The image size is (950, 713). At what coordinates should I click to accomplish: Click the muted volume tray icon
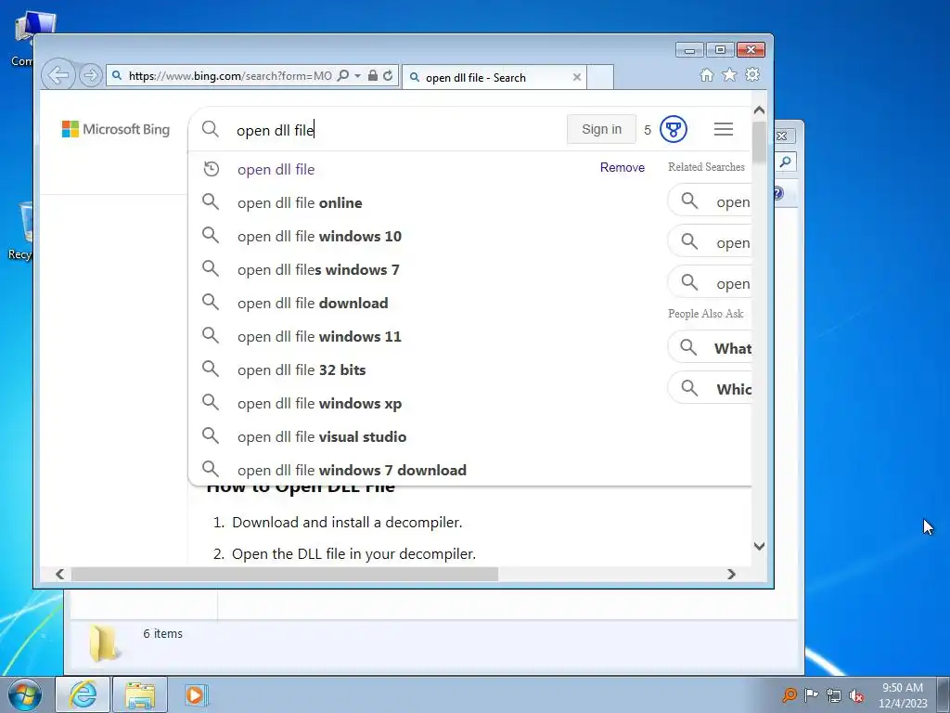(856, 696)
